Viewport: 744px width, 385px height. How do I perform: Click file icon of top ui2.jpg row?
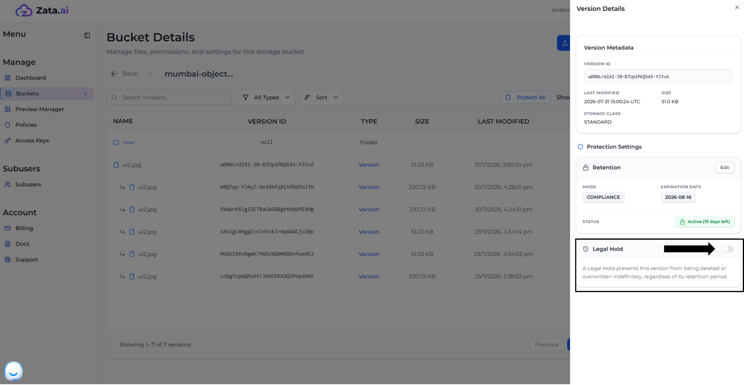coord(116,165)
